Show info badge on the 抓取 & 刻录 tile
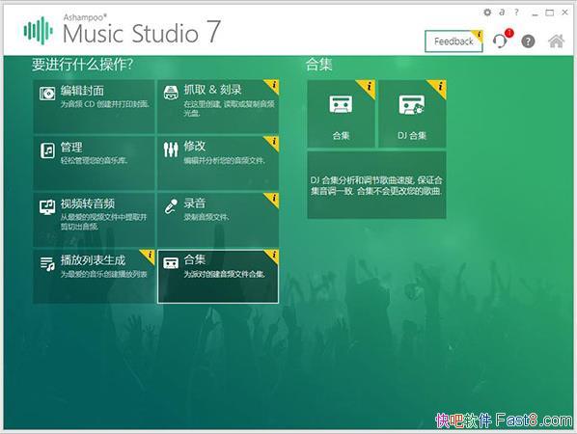Screen dimensions: 577x434 click(273, 86)
